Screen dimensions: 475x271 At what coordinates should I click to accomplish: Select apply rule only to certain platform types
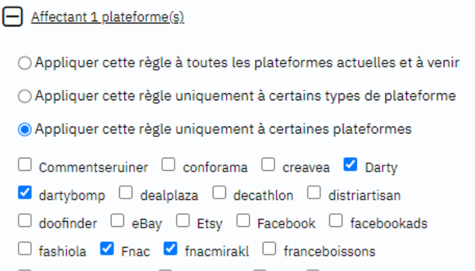24,96
